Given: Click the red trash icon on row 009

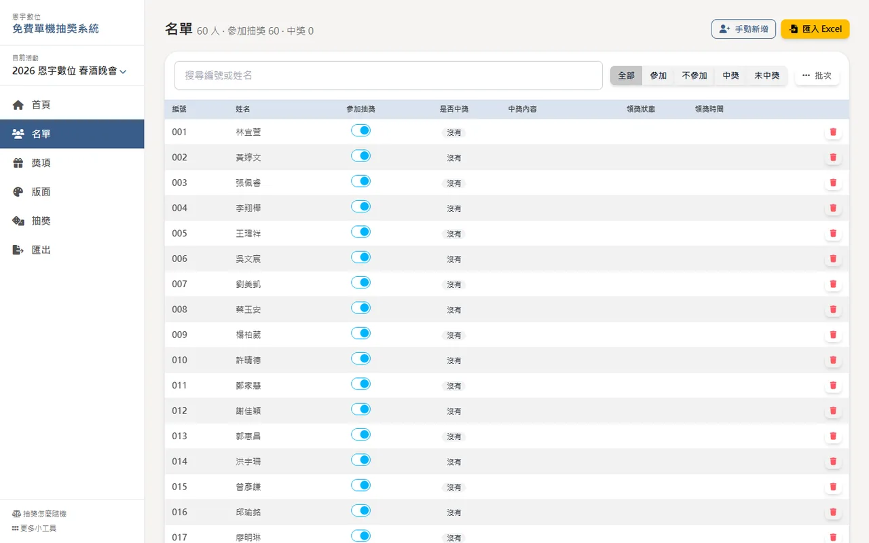Looking at the screenshot, I should pyautogui.click(x=833, y=335).
